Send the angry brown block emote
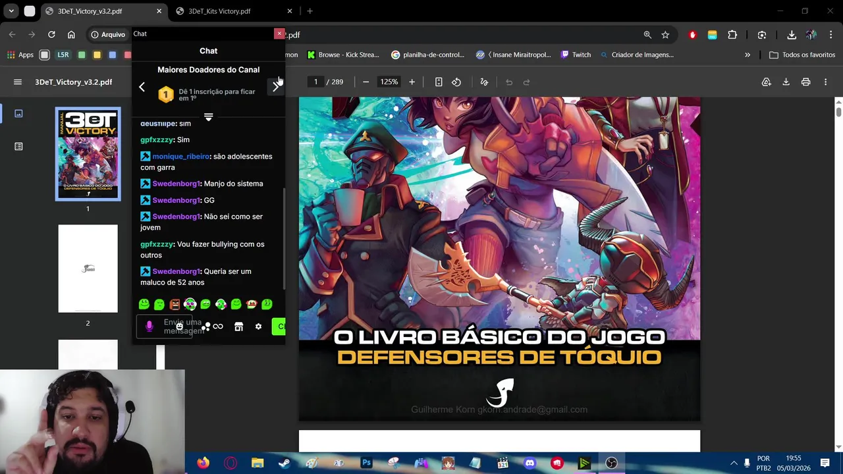Screen dimensions: 843x474 click(175, 304)
